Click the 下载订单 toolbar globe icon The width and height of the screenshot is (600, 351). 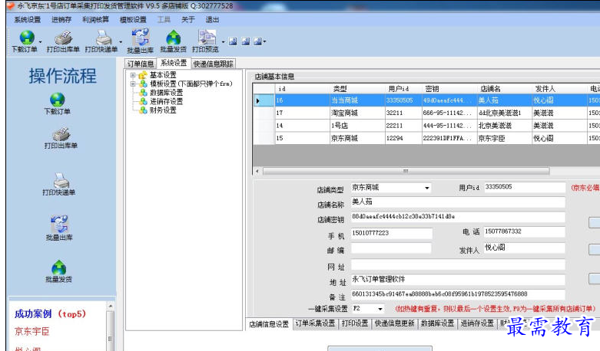pos(27,38)
